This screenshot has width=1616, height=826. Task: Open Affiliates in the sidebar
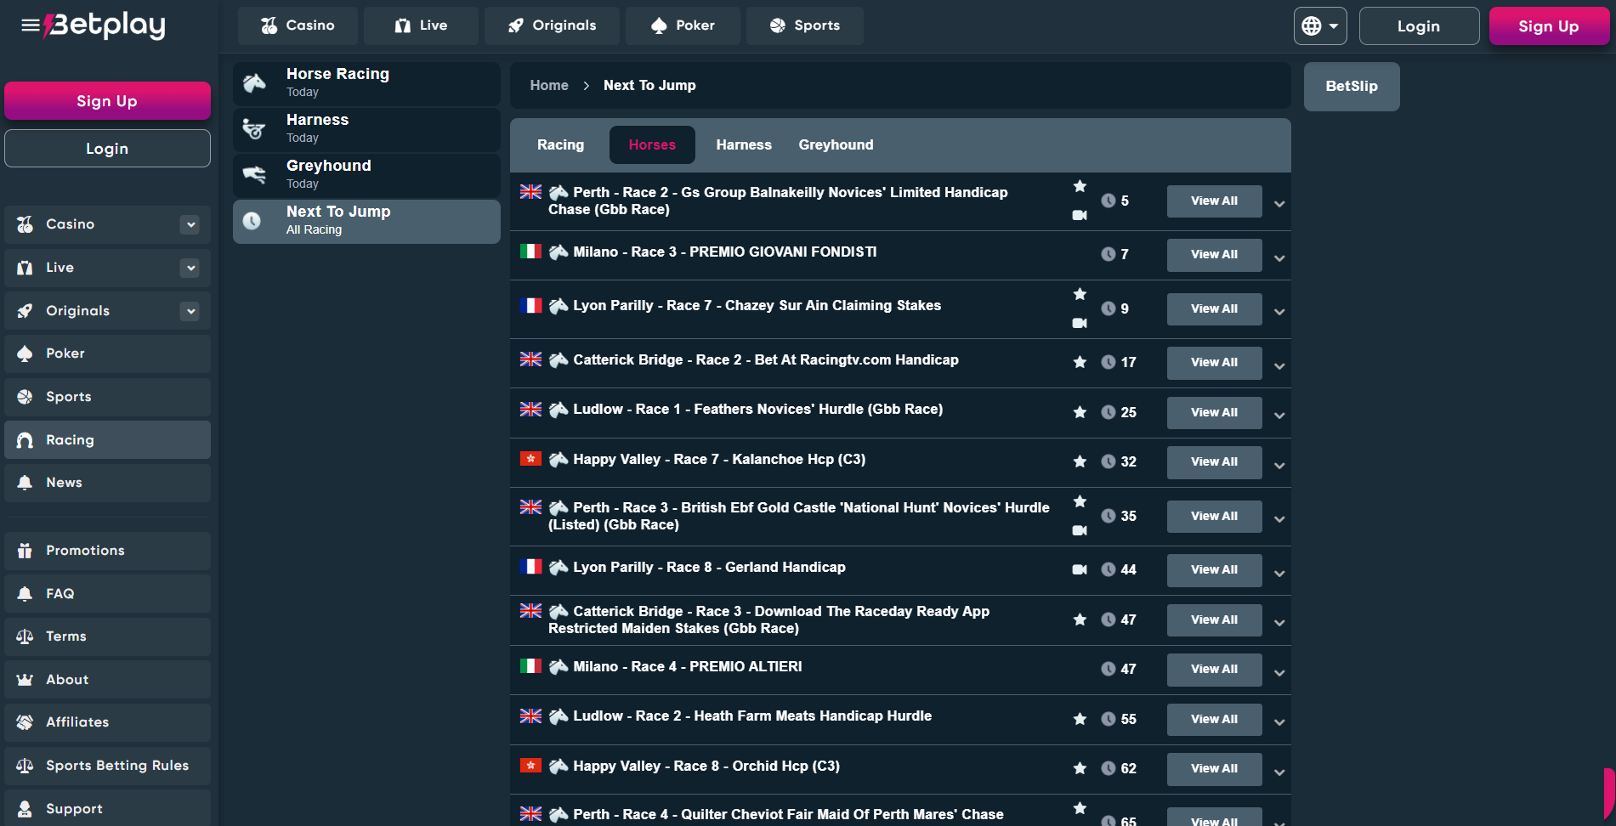107,722
